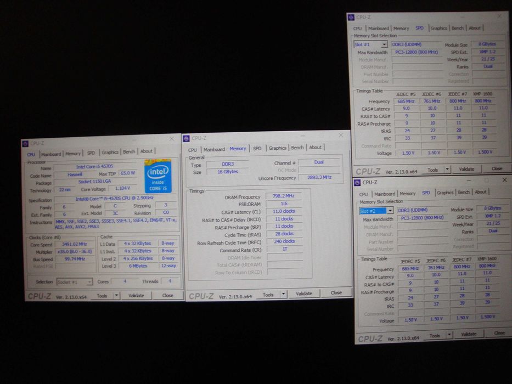
Task: Click the FSB:DRAM ratio value 1:6
Action: click(x=284, y=204)
